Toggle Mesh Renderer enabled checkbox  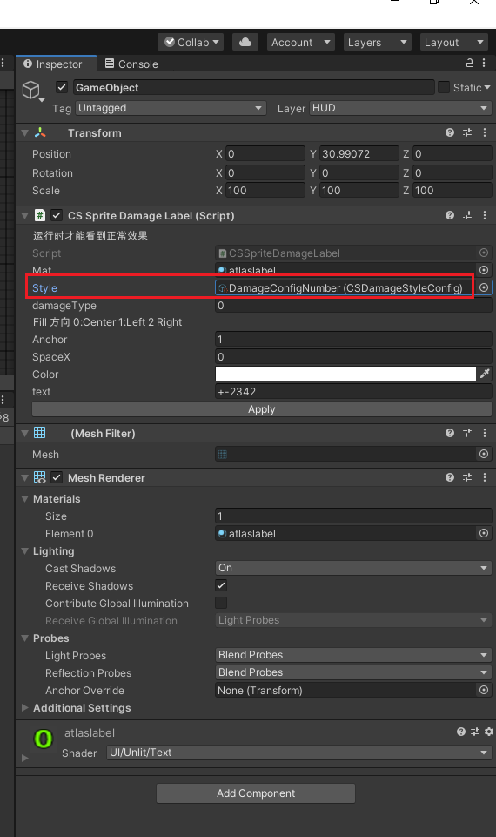click(57, 477)
